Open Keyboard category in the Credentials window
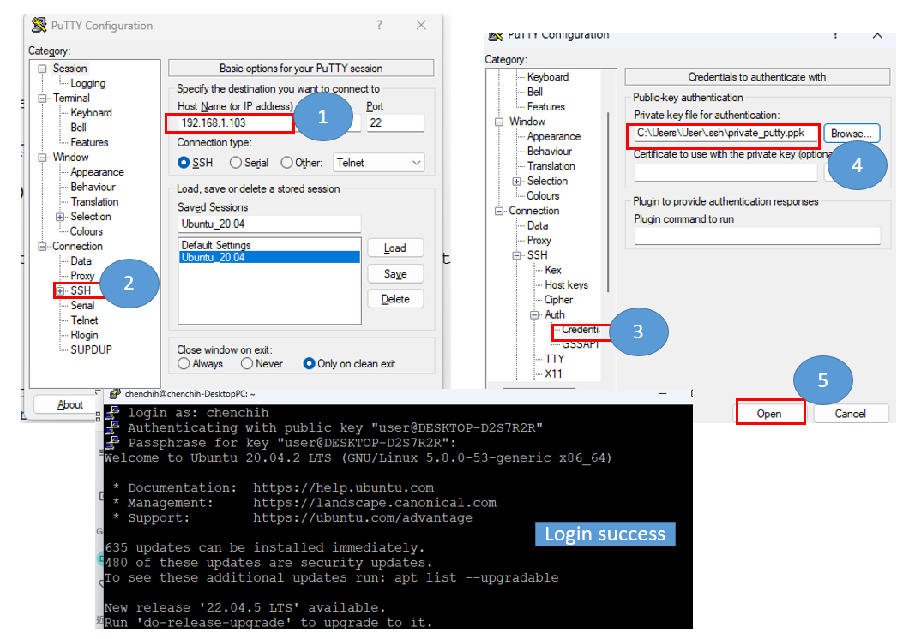This screenshot has width=915, height=639. tap(547, 78)
